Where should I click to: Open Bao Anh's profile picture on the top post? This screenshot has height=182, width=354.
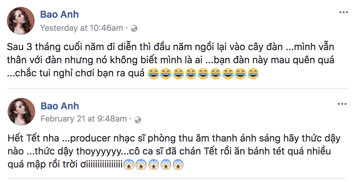point(21,20)
